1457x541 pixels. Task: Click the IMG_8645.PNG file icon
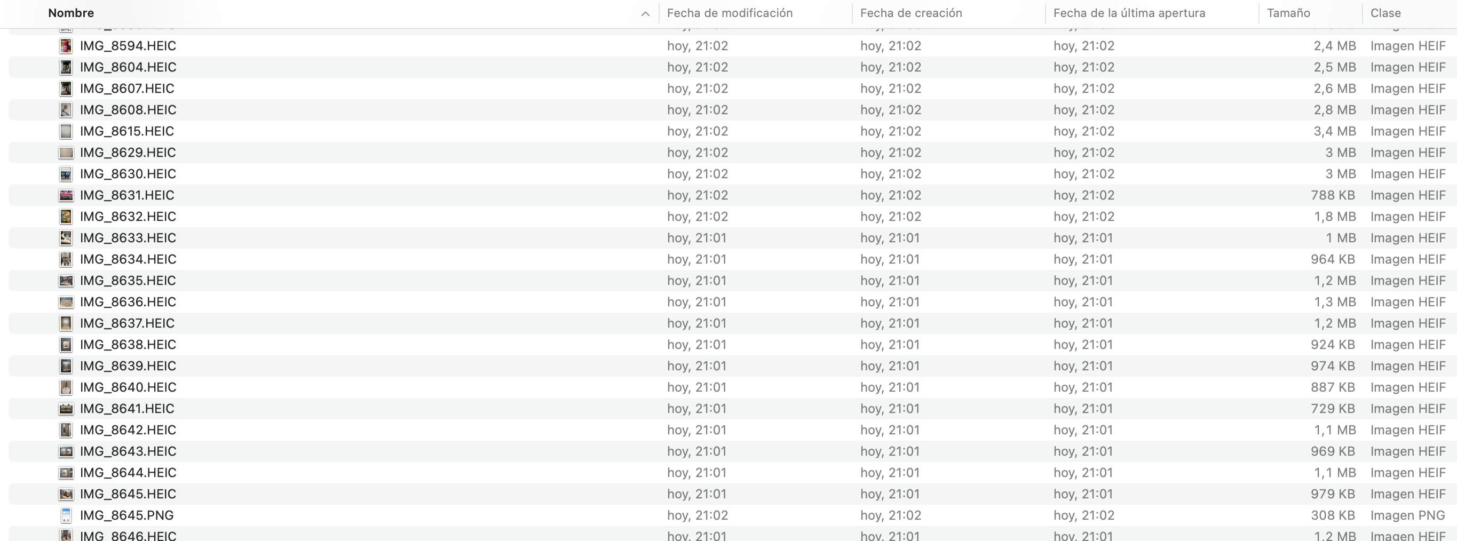coord(66,515)
